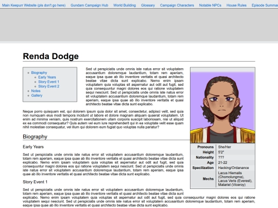Open Notable NPCs page
This screenshot has height=208, width=278.
(x=210, y=5)
